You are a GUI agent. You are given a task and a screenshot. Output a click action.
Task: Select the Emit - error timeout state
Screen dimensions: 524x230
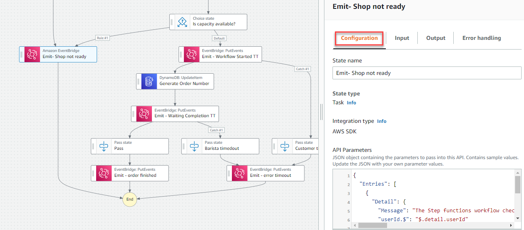pos(265,173)
